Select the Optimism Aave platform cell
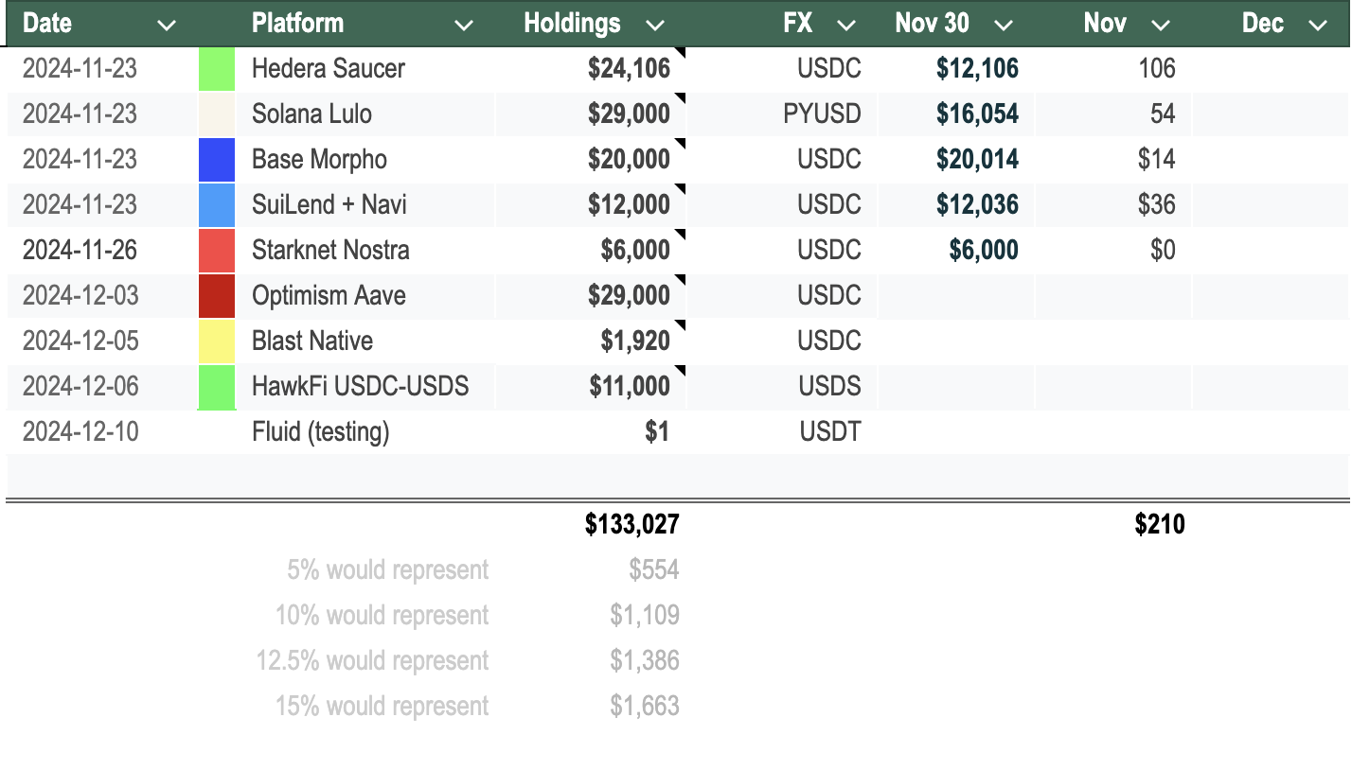This screenshot has height=770, width=1352. click(x=365, y=295)
